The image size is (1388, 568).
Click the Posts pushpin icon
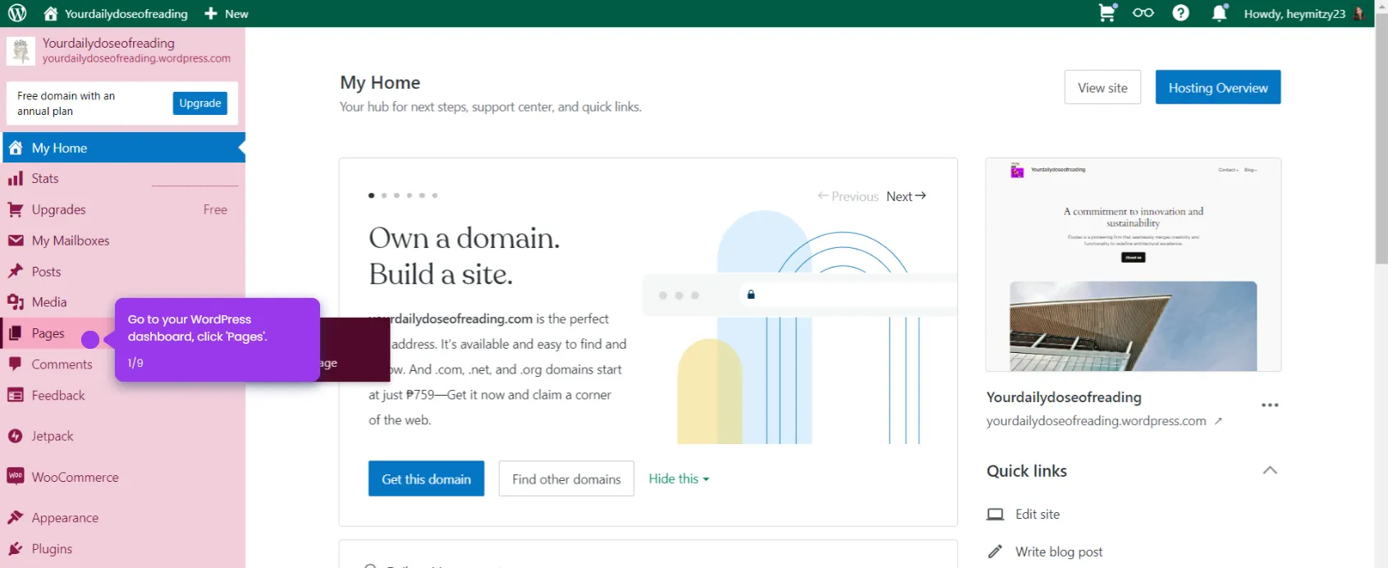tap(15, 271)
